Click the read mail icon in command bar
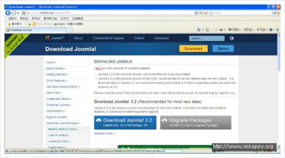The image size is (285, 158). [215, 30]
